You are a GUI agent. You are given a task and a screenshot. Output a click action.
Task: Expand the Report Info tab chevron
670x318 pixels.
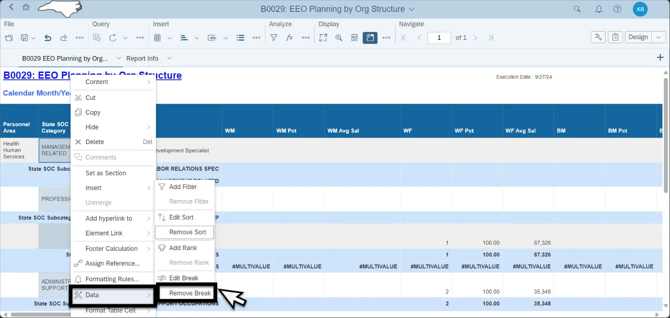click(x=169, y=58)
